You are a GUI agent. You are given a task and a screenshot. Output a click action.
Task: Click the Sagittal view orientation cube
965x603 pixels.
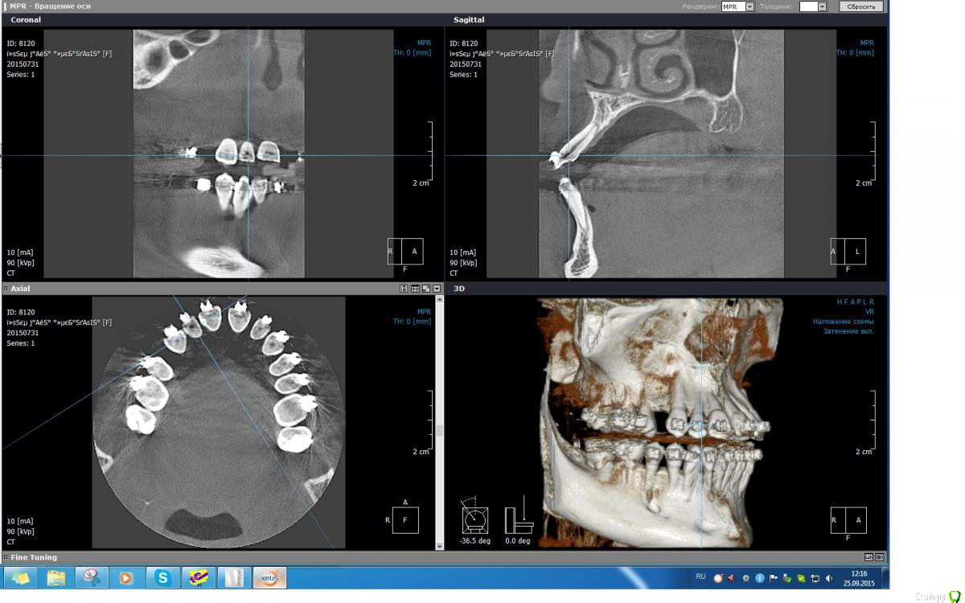point(848,252)
